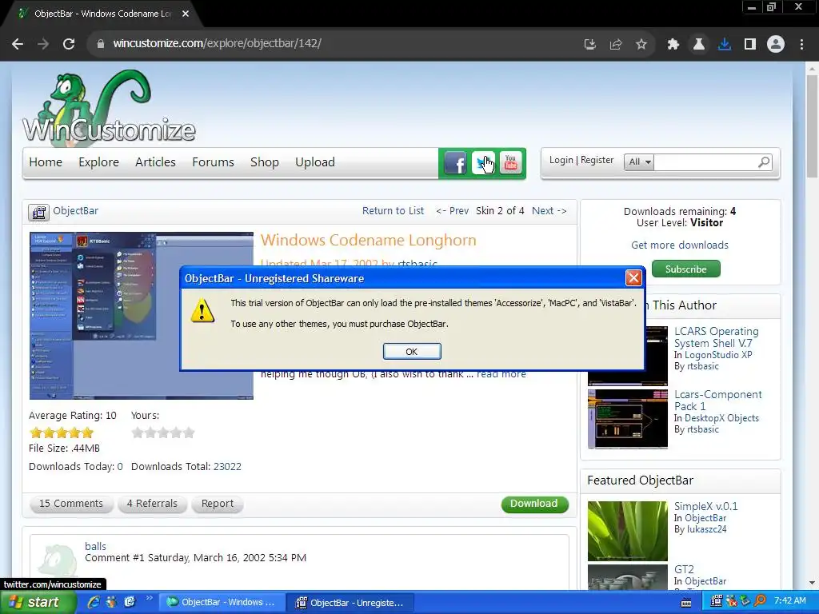Open the Chrome three-dot menu
The height and width of the screenshot is (614, 819).
click(x=801, y=45)
